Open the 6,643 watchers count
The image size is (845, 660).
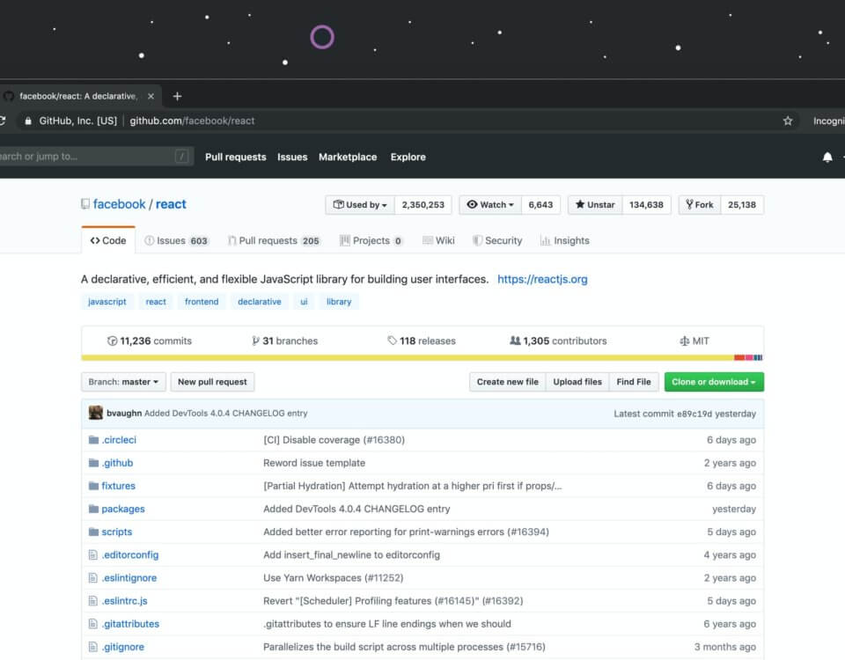click(540, 205)
